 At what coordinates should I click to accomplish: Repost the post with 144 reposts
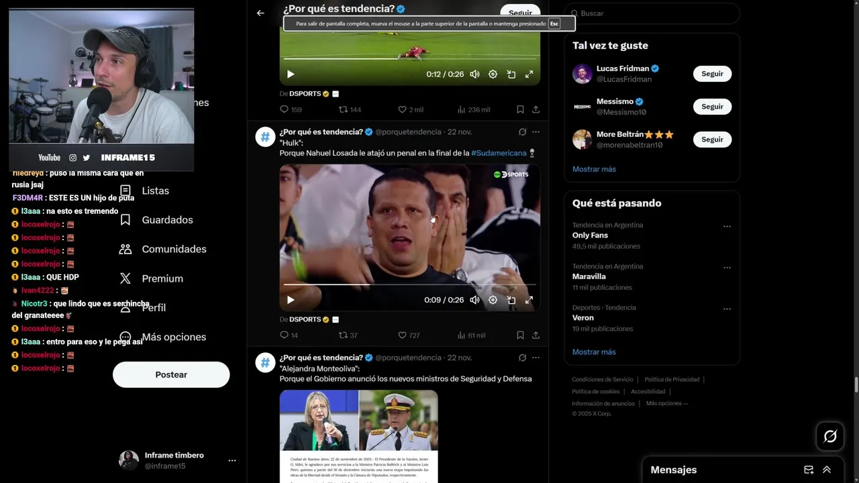tap(350, 109)
